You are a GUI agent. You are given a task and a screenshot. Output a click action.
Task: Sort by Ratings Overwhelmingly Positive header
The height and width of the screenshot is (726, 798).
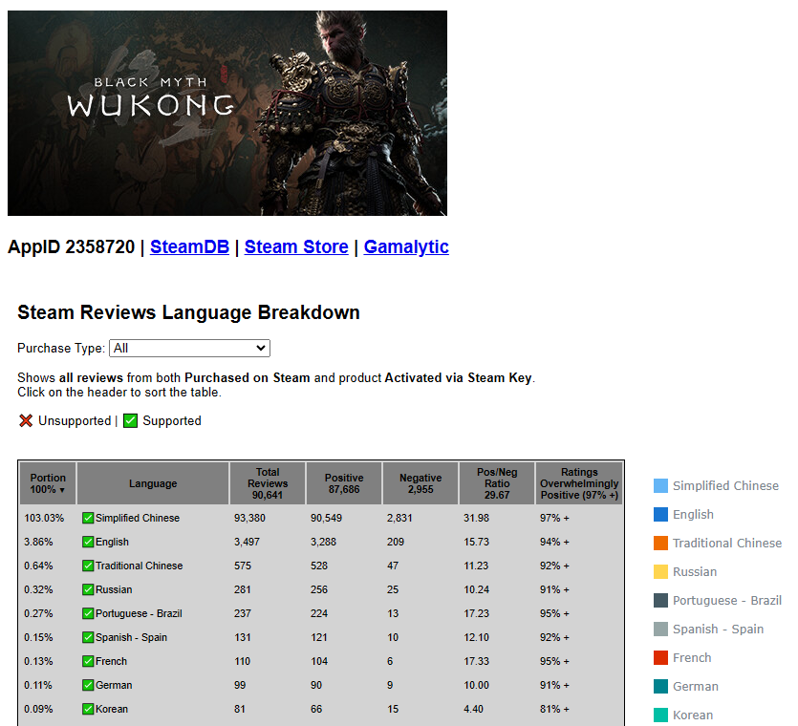(x=579, y=483)
